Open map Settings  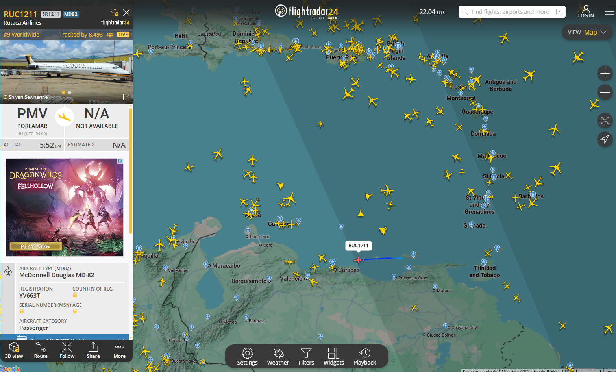point(247,357)
